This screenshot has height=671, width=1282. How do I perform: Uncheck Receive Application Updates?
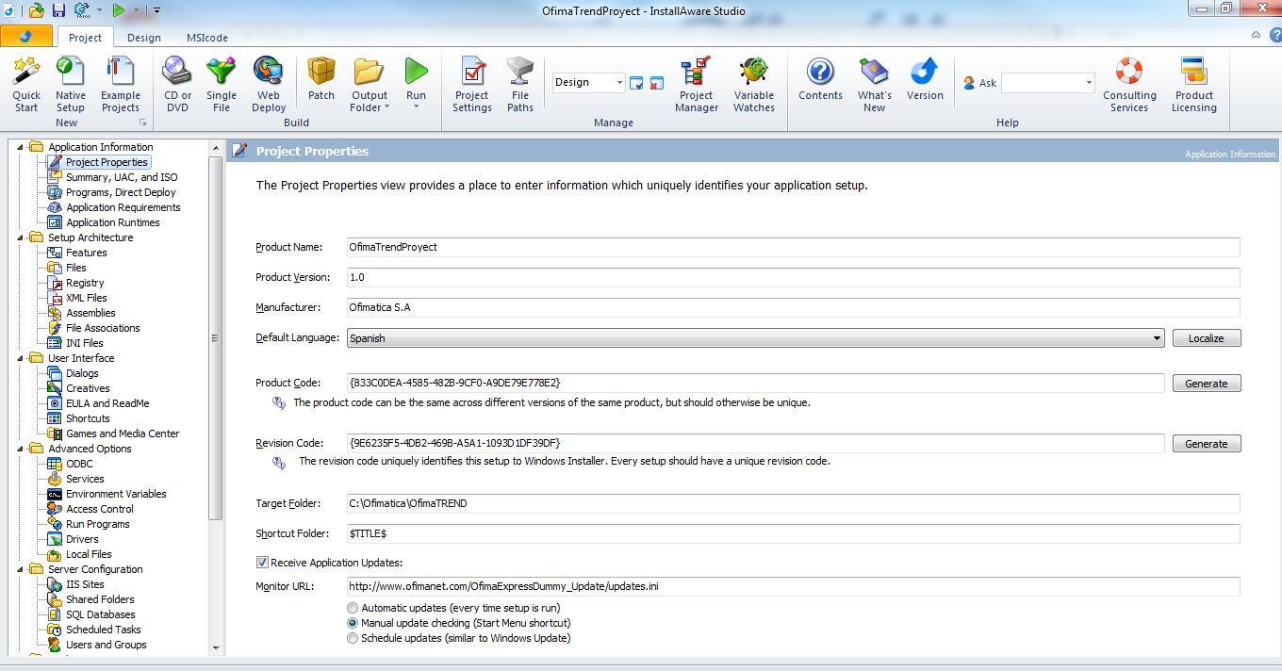(262, 563)
